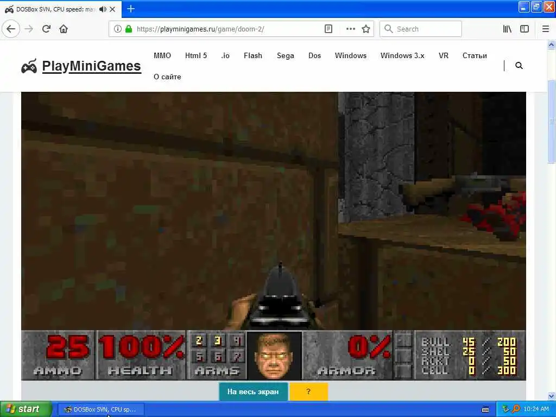Restore down the browser window
This screenshot has width=556, height=417.
click(536, 7)
